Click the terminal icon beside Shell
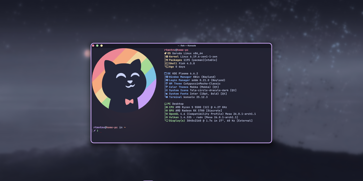This screenshot has width=363, height=181. (x=167, y=63)
